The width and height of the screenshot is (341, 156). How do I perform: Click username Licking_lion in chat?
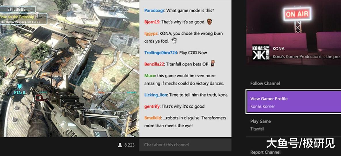point(155,95)
